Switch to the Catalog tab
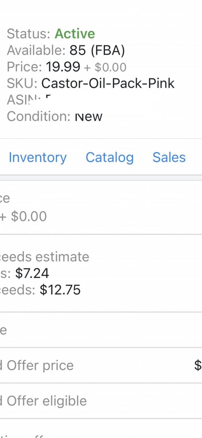Viewport: 202px width, 438px height. click(109, 157)
